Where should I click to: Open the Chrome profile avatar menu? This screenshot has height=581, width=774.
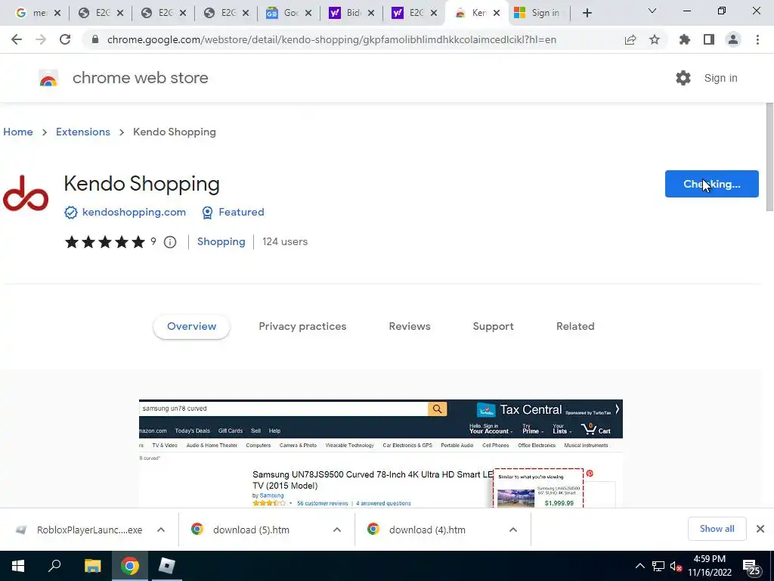coord(733,39)
